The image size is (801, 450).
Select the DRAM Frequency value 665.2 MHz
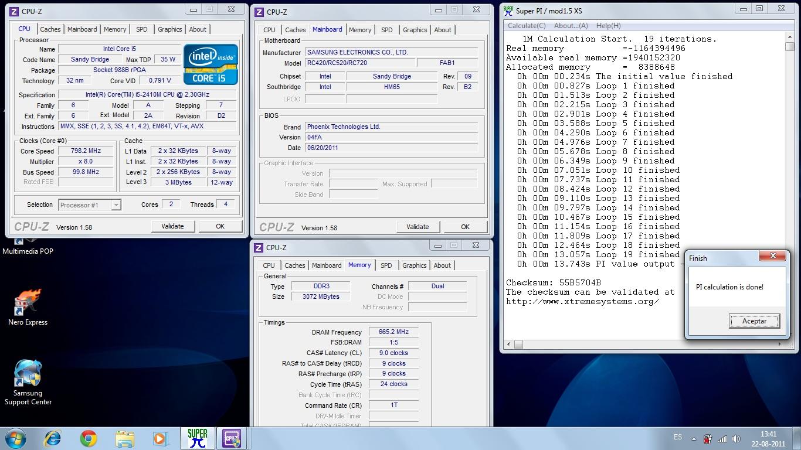393,332
